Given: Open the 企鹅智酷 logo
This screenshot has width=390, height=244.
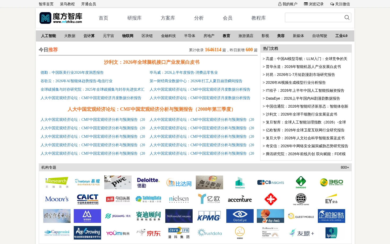Looking at the screenshot, I should tap(331, 216).
